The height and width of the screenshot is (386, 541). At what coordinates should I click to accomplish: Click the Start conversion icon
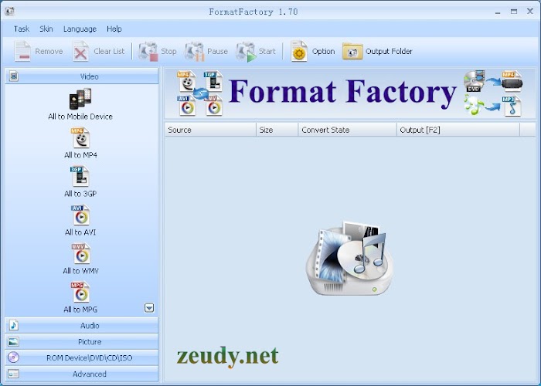(246, 52)
